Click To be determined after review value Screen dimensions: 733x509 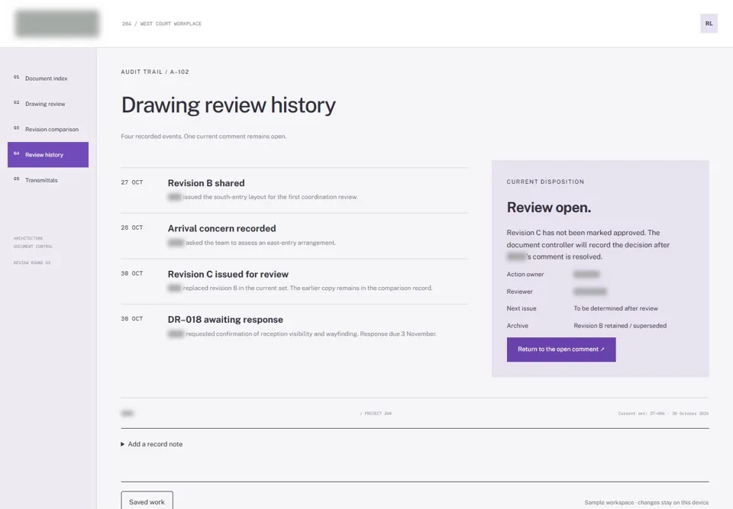[x=615, y=308]
